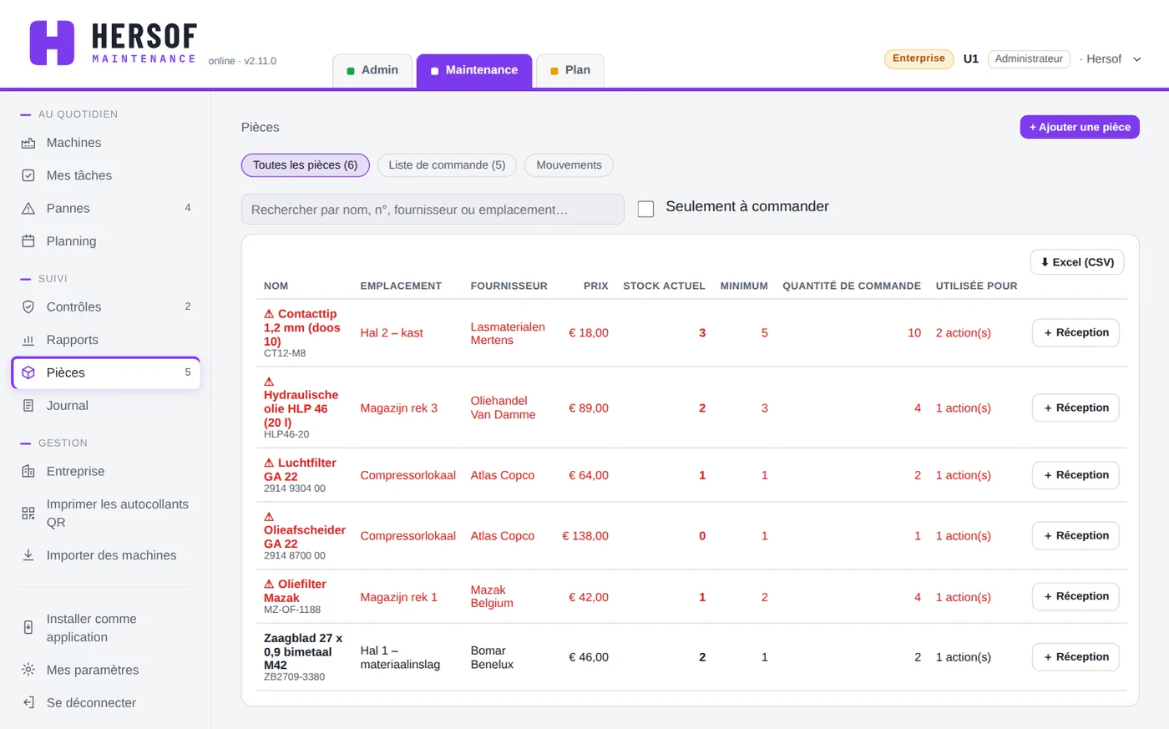Viewport: 1169px width, 729px height.
Task: Click the warning icon on Olieafscheider GA 22
Action: pos(269,517)
